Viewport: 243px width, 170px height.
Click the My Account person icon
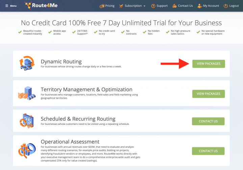click(199, 6)
